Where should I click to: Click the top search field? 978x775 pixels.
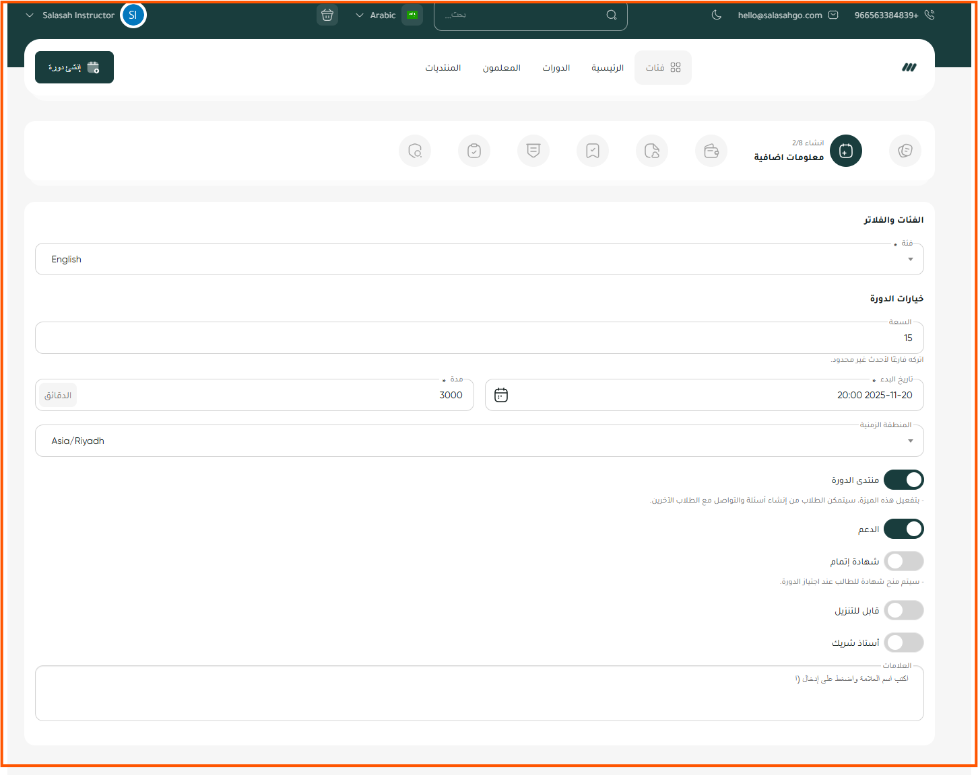click(531, 15)
